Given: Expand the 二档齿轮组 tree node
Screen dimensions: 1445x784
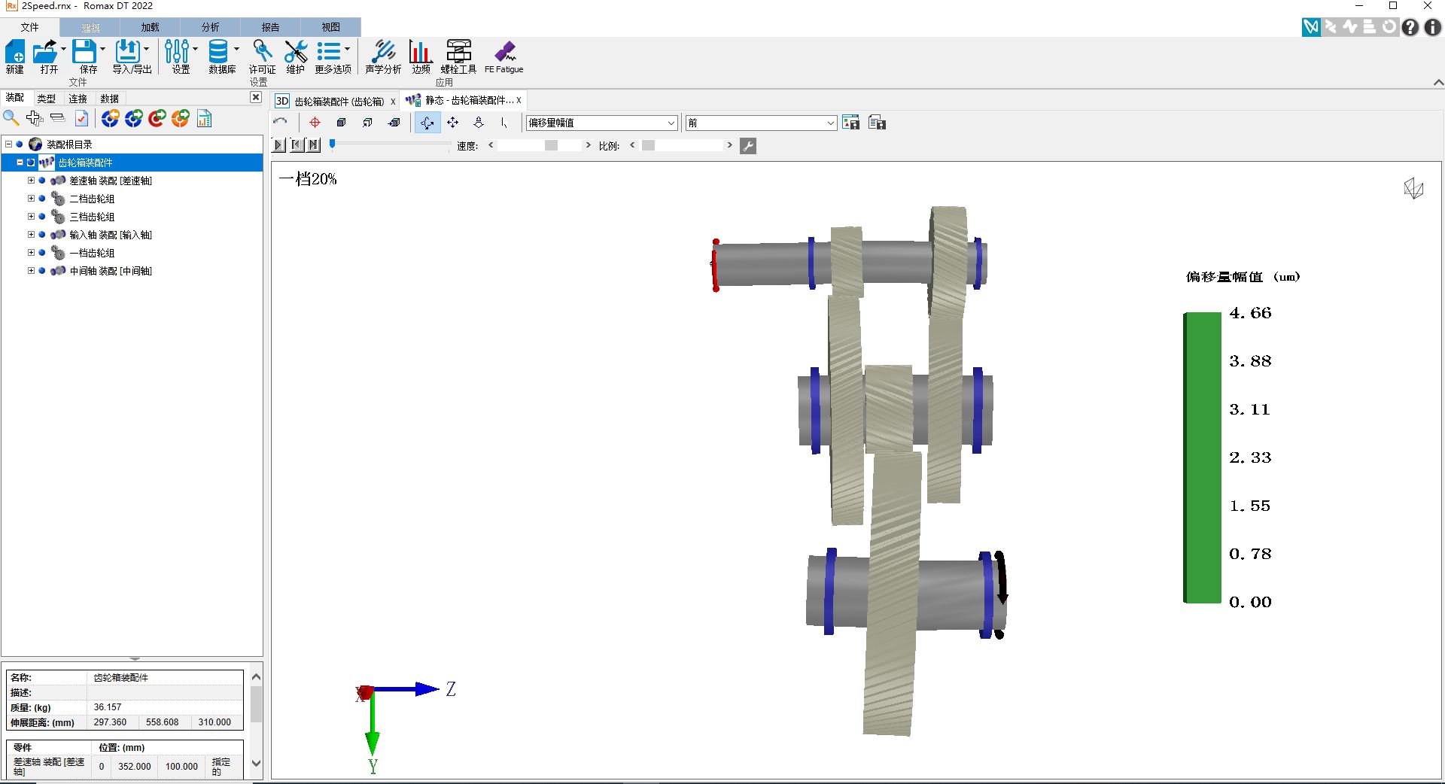Looking at the screenshot, I should tap(31, 199).
